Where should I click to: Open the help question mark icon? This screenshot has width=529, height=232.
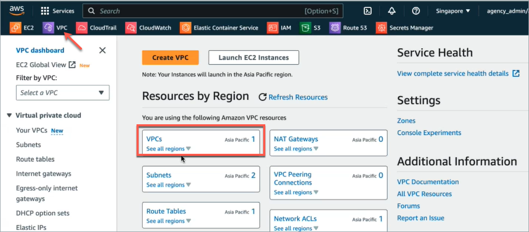tap(415, 11)
